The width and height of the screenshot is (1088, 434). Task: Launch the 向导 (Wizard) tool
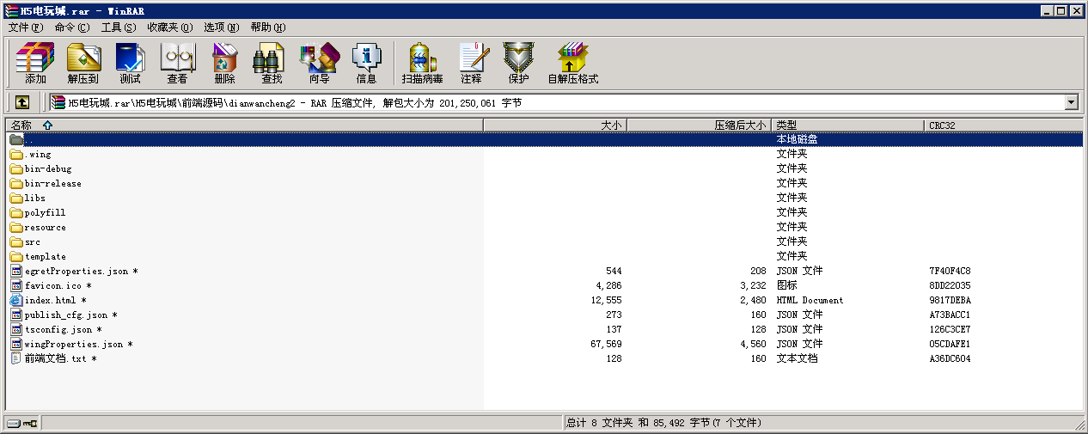pos(319,62)
